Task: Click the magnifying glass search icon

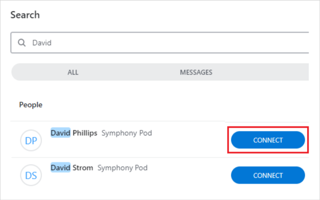Action: [x=22, y=43]
